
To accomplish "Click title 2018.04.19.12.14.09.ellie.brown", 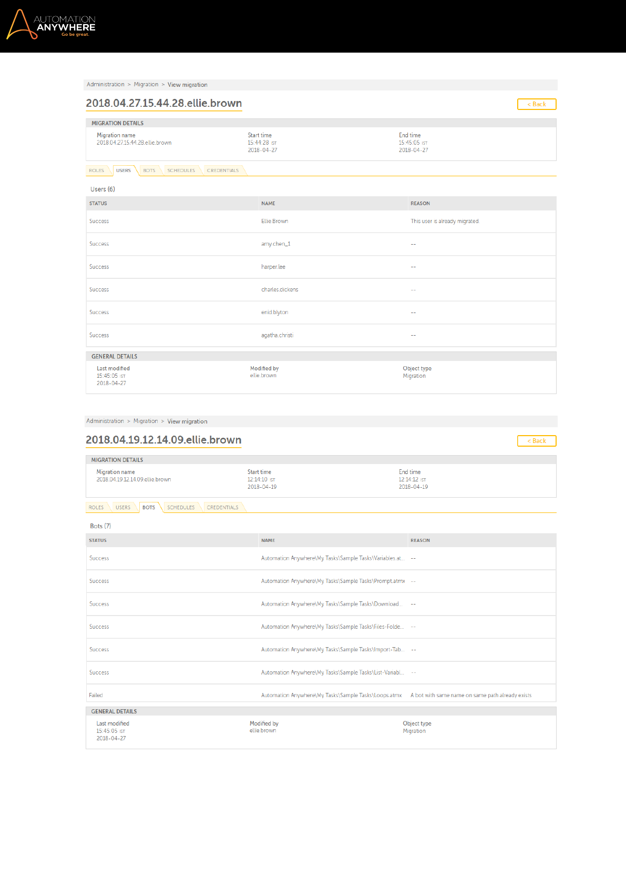I will 163,440.
